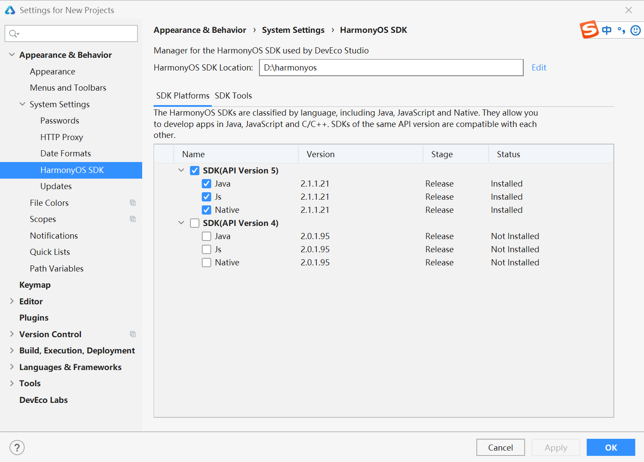
Task: Click the Cancel button
Action: pyautogui.click(x=500, y=448)
